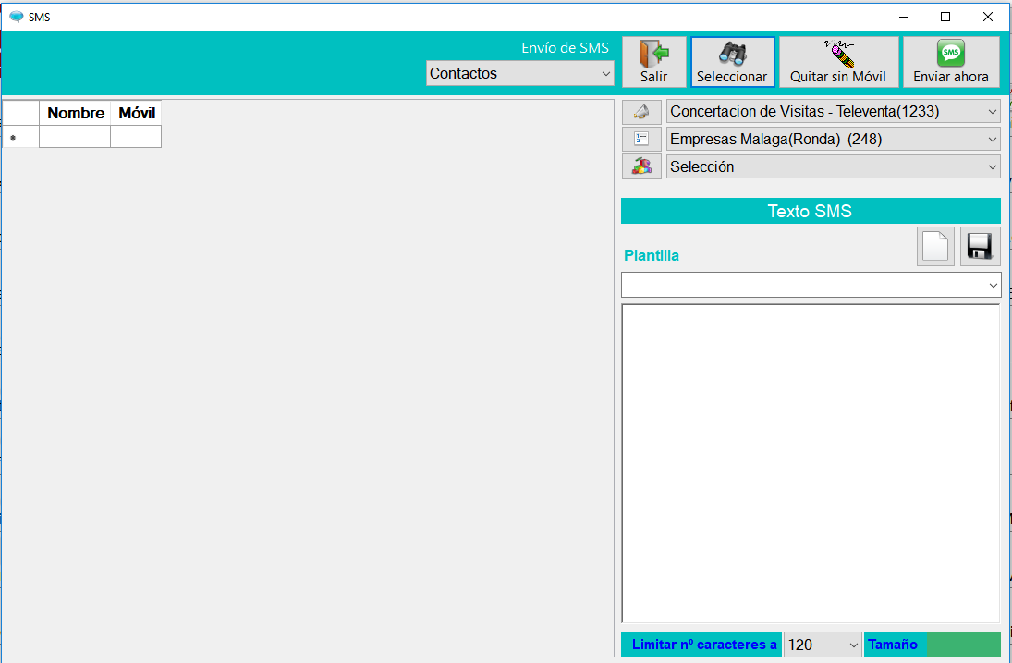Image resolution: width=1012 pixels, height=663 pixels.
Task: Click the Envío de SMS title text
Action: [565, 48]
